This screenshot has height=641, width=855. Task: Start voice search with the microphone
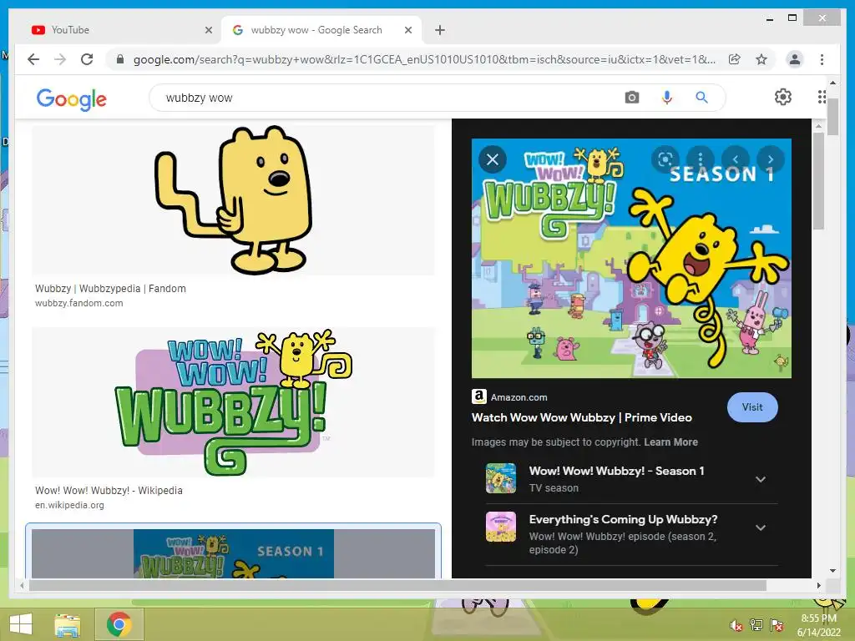pos(666,98)
